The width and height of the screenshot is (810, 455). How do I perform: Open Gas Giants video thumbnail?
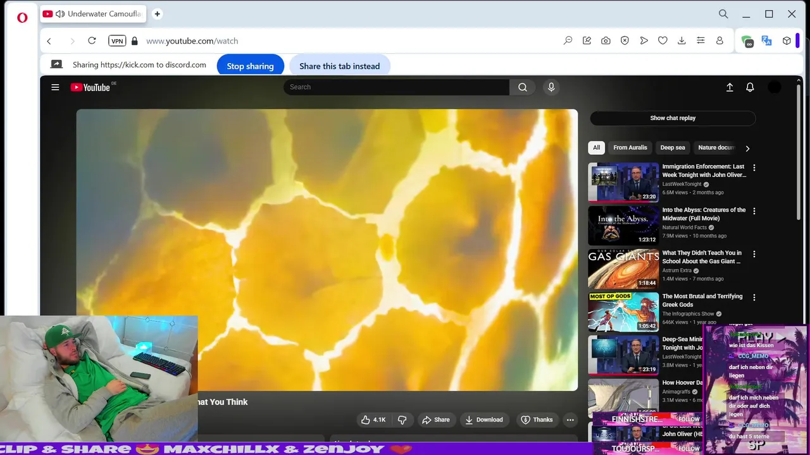pos(623,269)
